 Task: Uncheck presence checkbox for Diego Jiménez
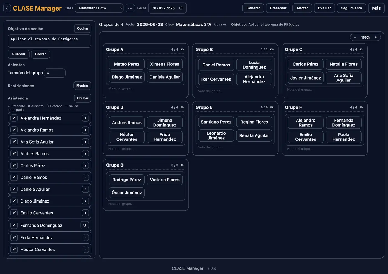[x=14, y=201]
